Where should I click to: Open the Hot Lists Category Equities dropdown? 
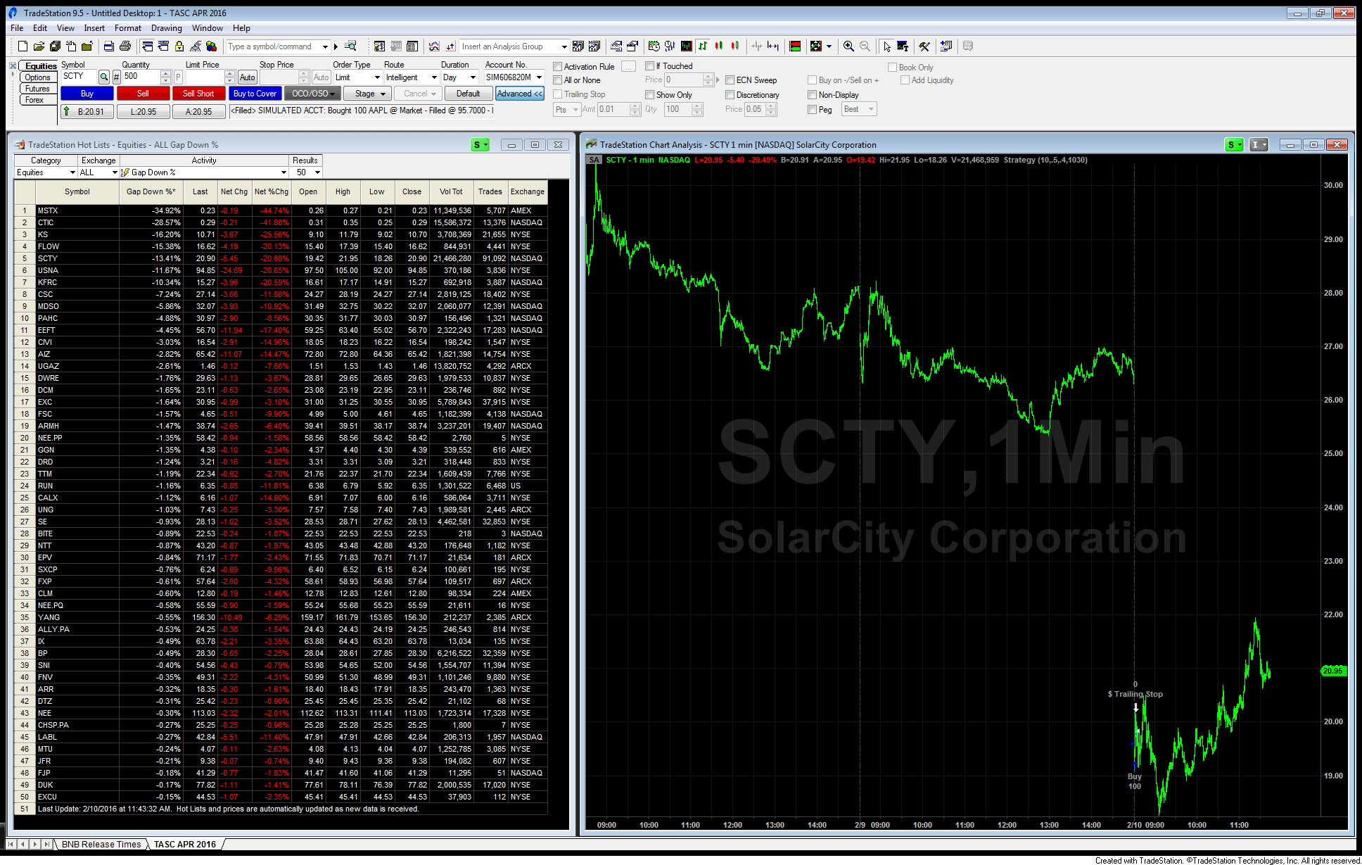(x=72, y=172)
